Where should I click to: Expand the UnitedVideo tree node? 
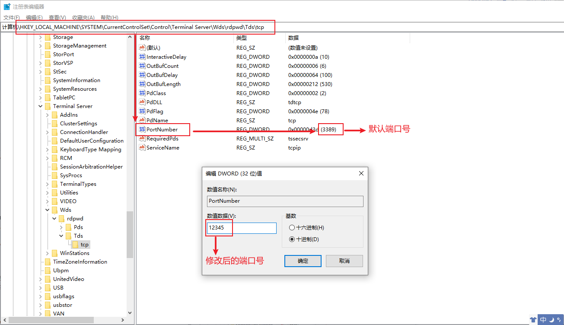pyautogui.click(x=41, y=279)
